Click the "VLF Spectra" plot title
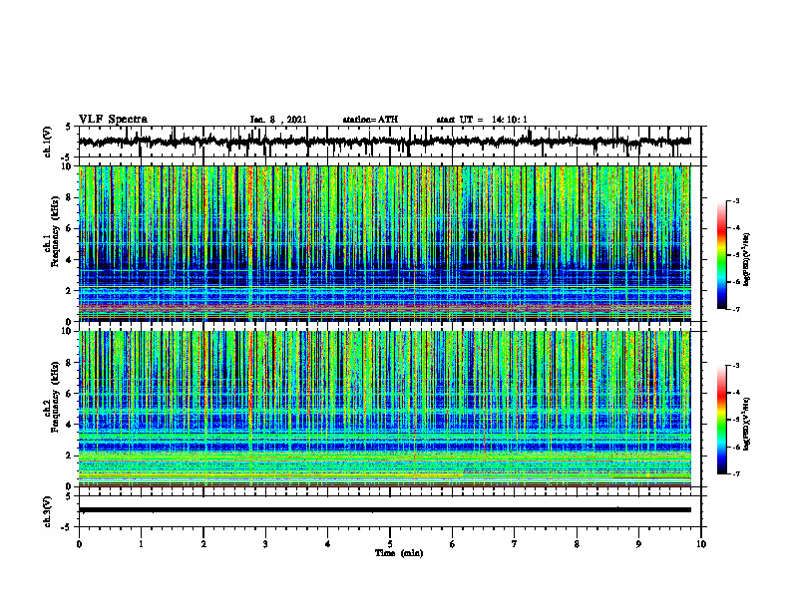 click(113, 120)
